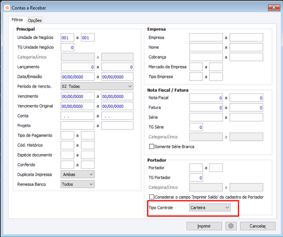Click the Conta end field
The height and width of the screenshot is (237, 283).
[117, 116]
